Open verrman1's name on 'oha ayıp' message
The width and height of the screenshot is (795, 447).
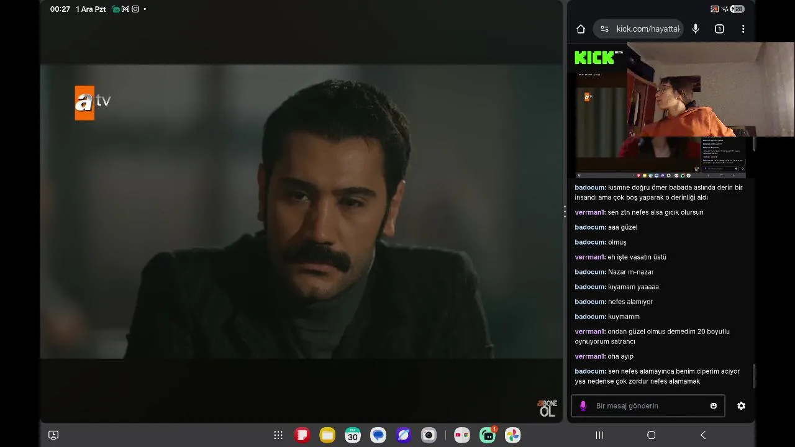click(x=589, y=356)
